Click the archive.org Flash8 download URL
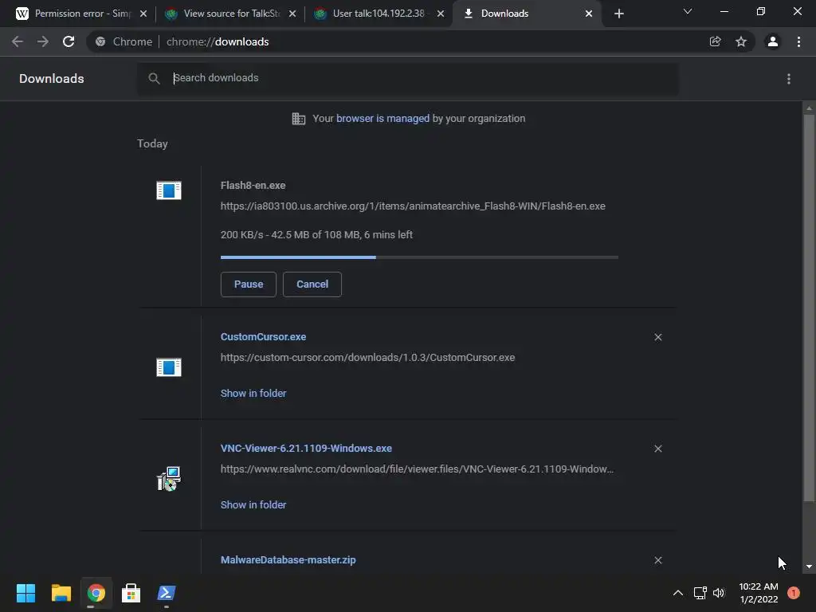Viewport: 816px width, 612px height. 413,206
